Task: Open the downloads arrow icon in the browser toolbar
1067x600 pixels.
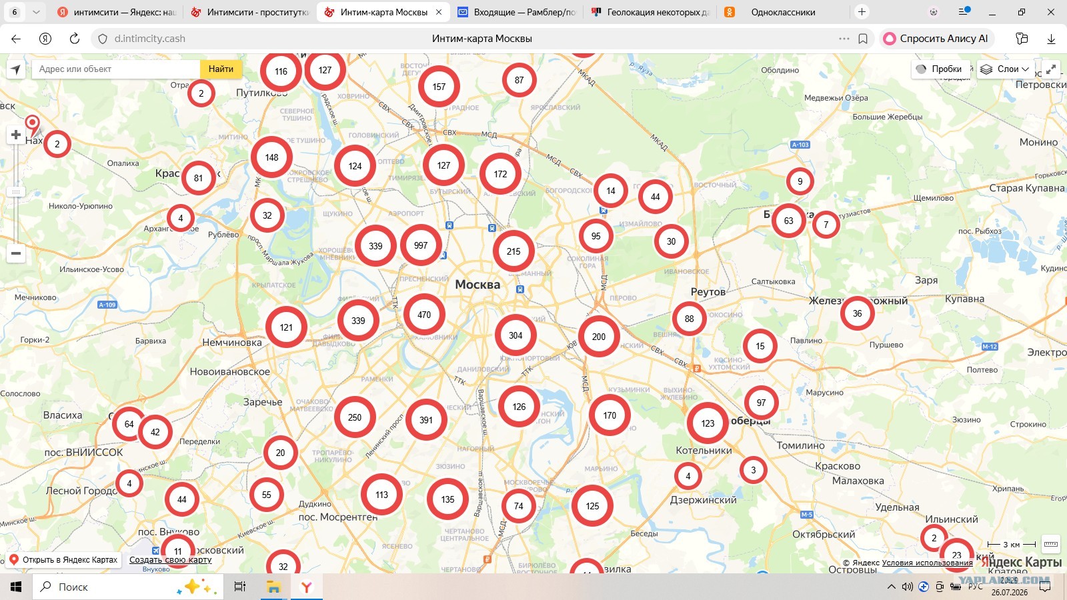Action: (x=1051, y=39)
